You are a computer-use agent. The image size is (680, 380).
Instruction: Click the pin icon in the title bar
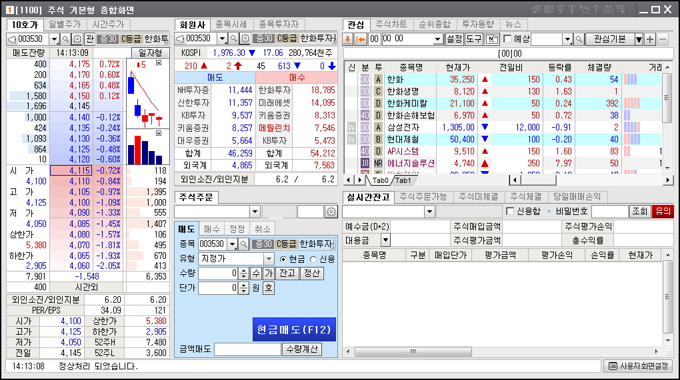(x=560, y=9)
